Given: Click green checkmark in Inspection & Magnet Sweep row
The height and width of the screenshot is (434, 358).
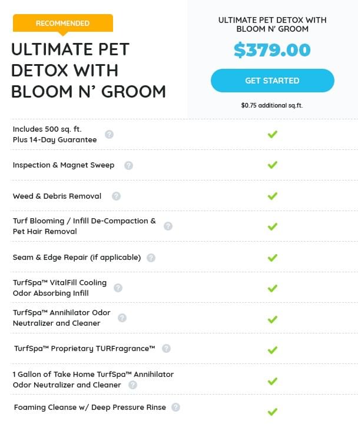Looking at the screenshot, I should (272, 165).
